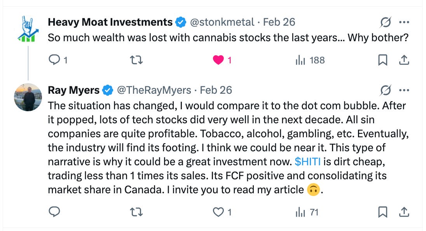Viewport: 426px width, 231px height.
Task: Open the reply composer on Heavy Moat's tweet
Action: tap(52, 60)
